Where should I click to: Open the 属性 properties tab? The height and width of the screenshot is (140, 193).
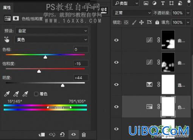tap(7, 8)
